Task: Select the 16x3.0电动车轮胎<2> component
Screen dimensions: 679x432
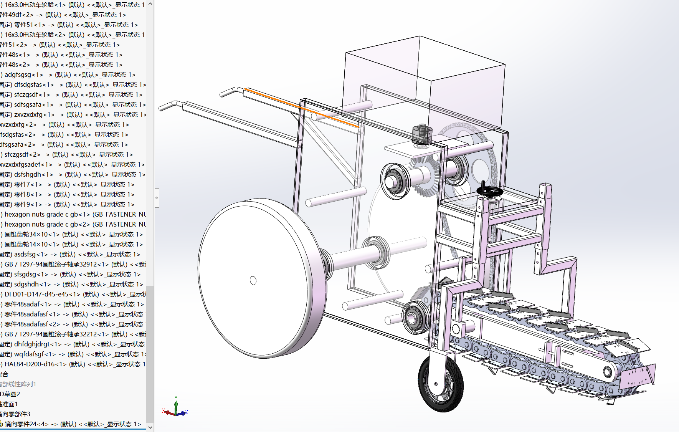Action: click(x=73, y=35)
